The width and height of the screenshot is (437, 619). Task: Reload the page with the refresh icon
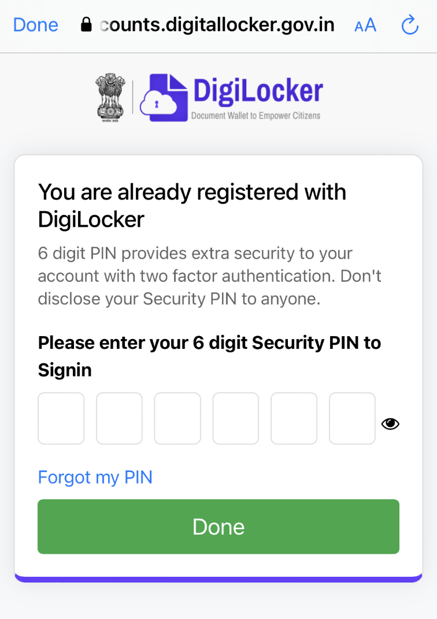[409, 25]
